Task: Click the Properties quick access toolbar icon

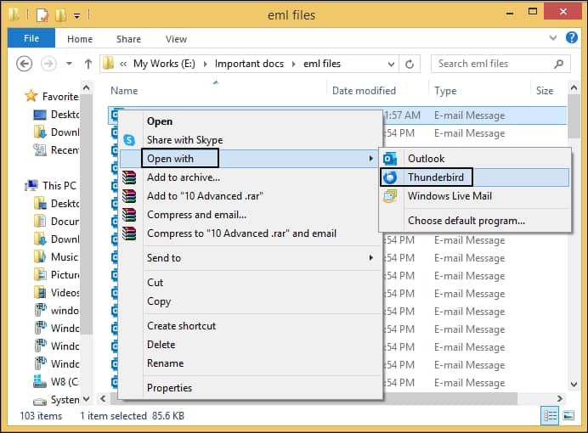Action: point(42,15)
